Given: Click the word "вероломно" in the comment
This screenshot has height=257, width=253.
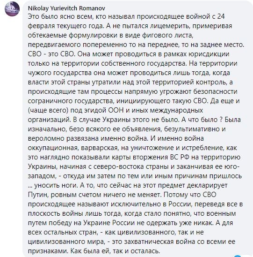Looking at the screenshot, I should [46, 139].
